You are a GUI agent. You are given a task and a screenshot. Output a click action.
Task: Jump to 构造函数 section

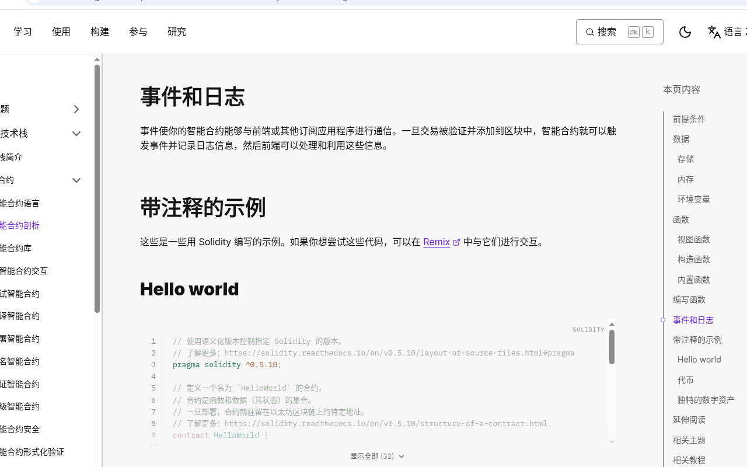click(x=694, y=259)
